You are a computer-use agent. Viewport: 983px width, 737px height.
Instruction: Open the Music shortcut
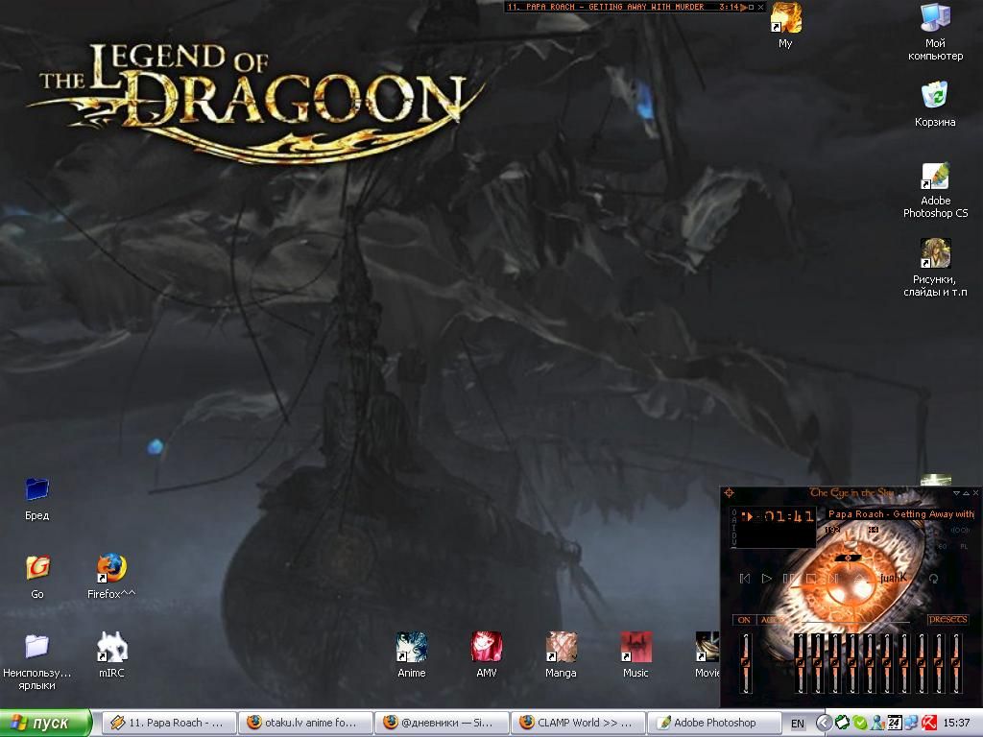pyautogui.click(x=635, y=655)
